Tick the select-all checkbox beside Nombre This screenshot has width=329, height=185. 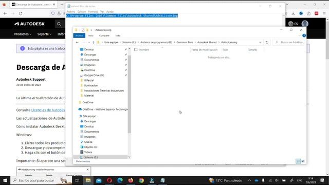tap(136, 50)
